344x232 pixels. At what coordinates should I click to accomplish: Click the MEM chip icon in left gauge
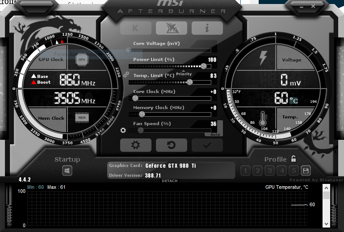[82, 118]
